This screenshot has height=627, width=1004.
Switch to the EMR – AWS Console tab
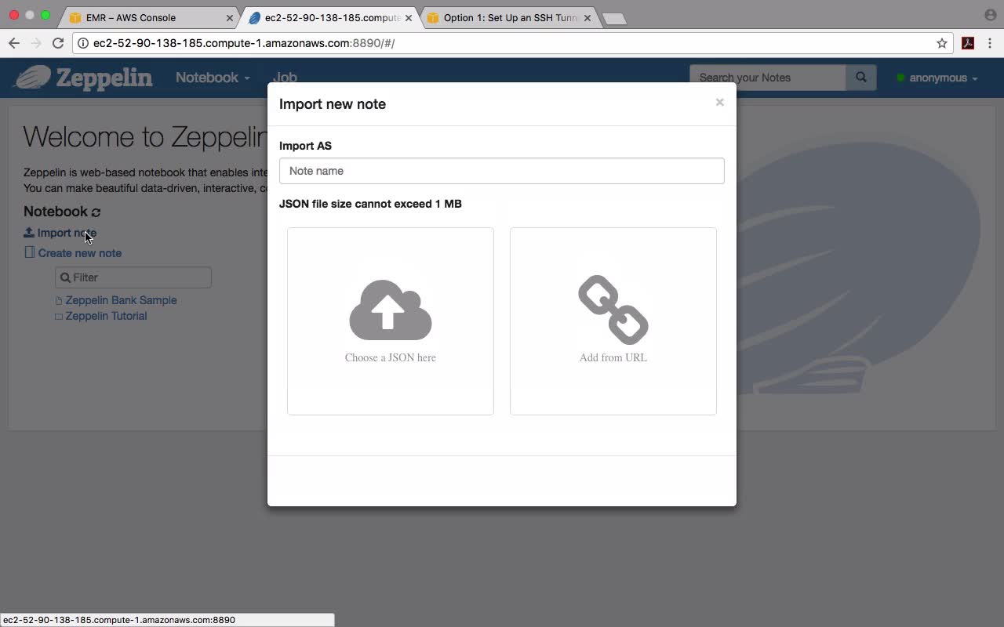[x=150, y=17]
